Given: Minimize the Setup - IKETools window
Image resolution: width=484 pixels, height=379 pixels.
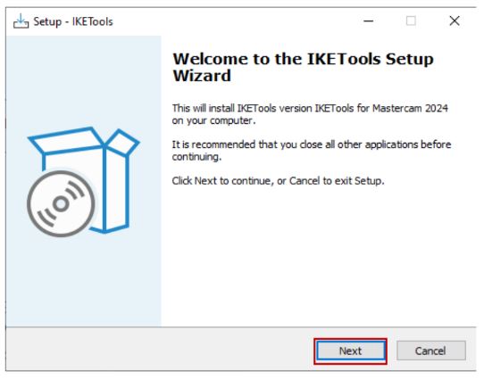Looking at the screenshot, I should click(369, 21).
